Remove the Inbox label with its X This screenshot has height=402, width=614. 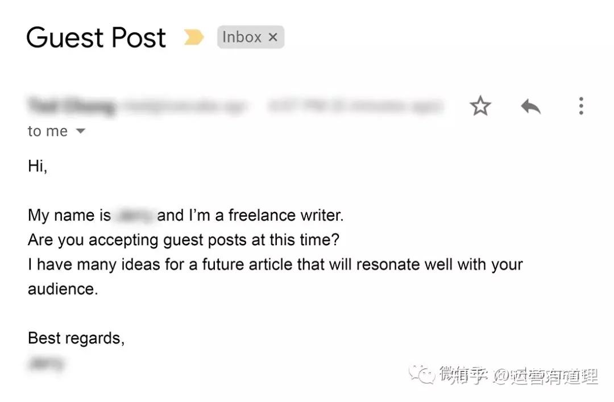click(273, 37)
